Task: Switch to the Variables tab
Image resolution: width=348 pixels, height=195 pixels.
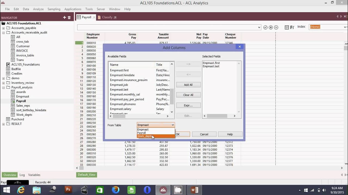Action: 34,175
